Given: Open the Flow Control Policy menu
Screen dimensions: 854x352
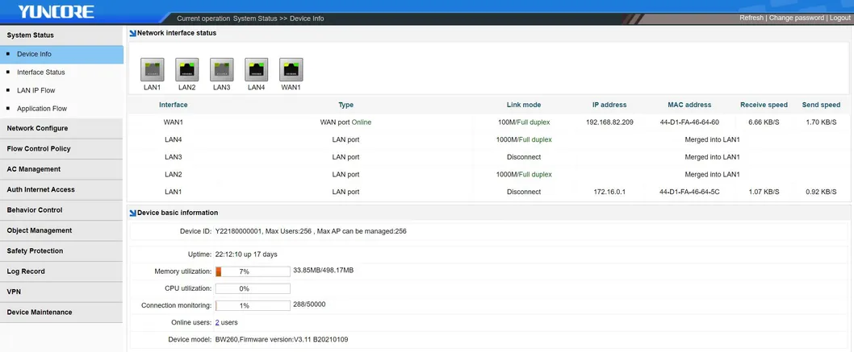Looking at the screenshot, I should [39, 149].
